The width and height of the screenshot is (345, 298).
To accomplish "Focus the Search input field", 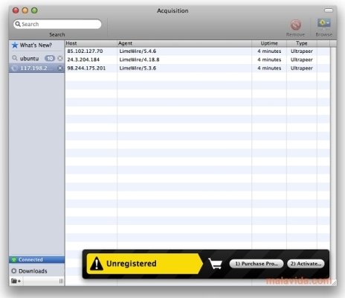I will [x=57, y=24].
